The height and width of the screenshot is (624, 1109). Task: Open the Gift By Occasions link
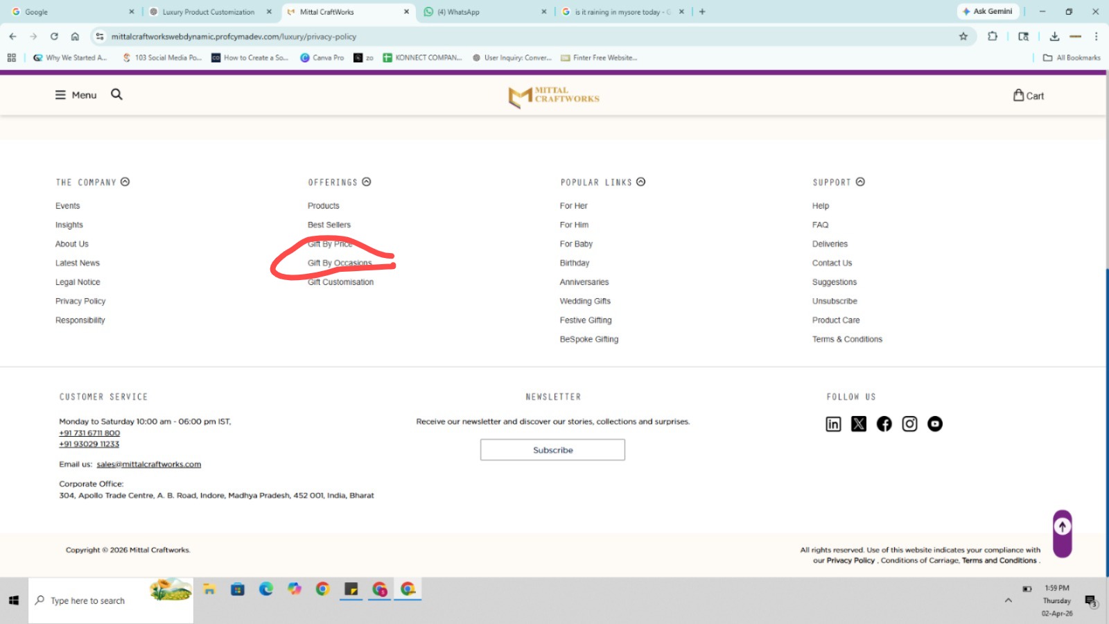click(340, 263)
